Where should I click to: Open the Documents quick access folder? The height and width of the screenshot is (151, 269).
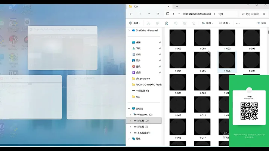[136, 55]
